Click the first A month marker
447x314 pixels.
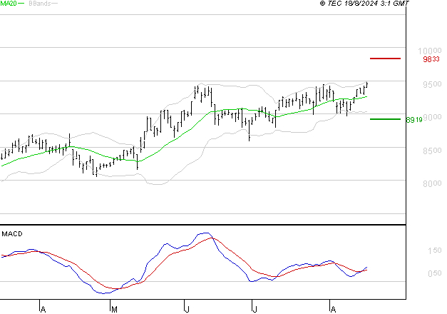[x=43, y=309]
